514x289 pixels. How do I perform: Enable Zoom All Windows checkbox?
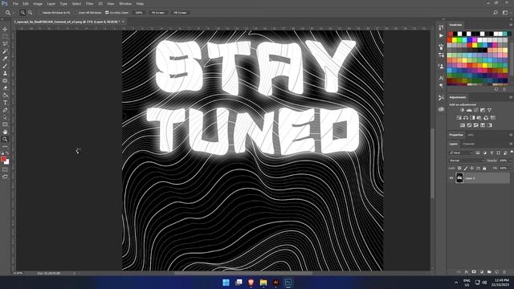[x=76, y=13]
